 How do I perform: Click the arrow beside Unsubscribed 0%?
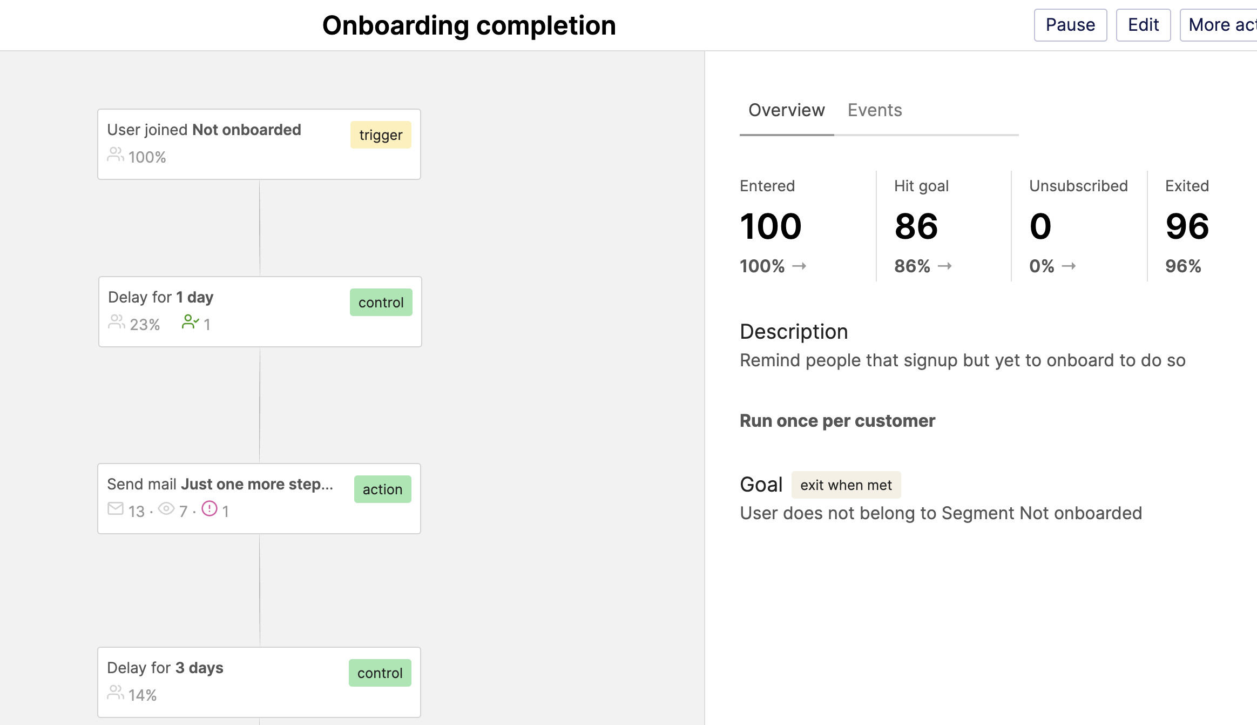[1069, 266]
